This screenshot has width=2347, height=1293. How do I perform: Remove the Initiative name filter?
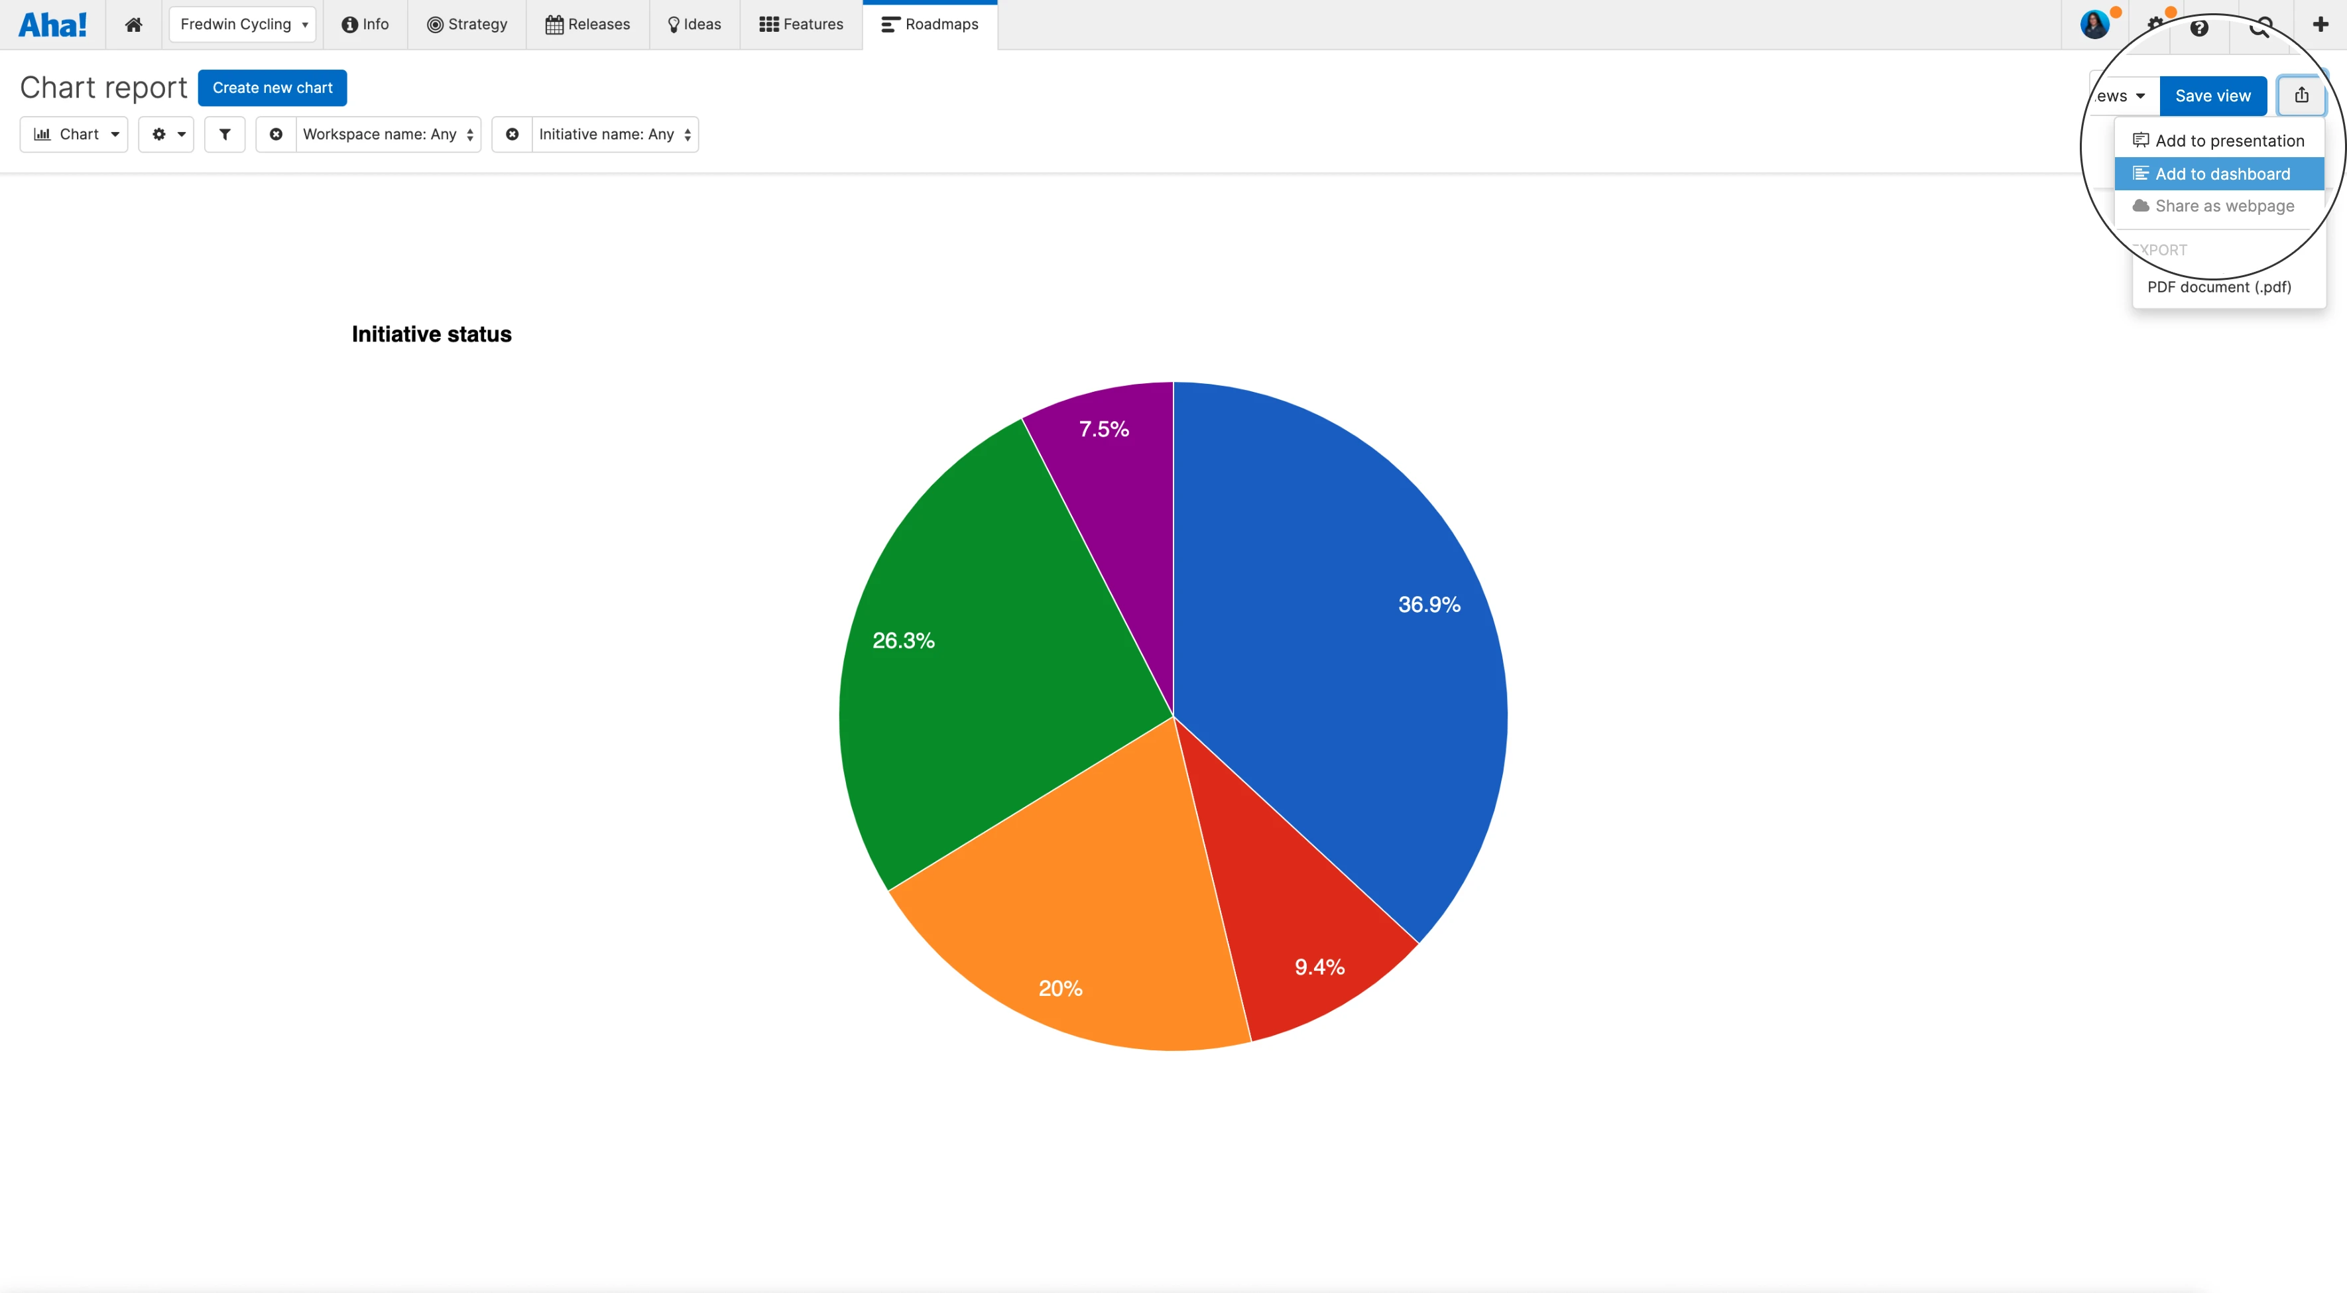[x=512, y=134]
